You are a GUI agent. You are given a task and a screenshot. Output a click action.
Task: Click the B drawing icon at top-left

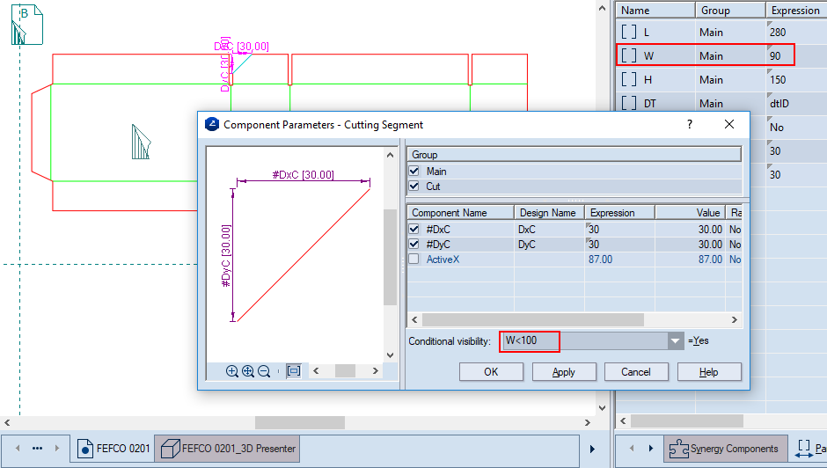coord(23,24)
